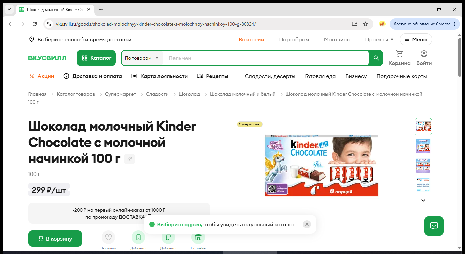
Task: Go to Рецепты
Action: [213, 76]
